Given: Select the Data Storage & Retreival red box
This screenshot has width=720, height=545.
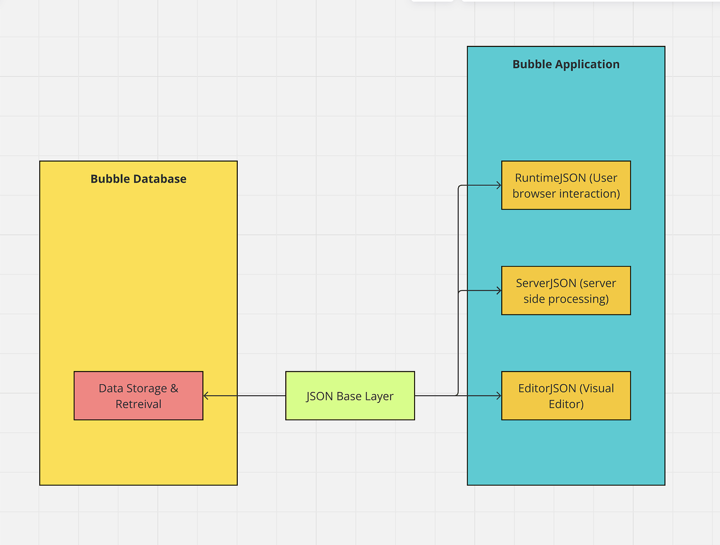Looking at the screenshot, I should [x=138, y=396].
